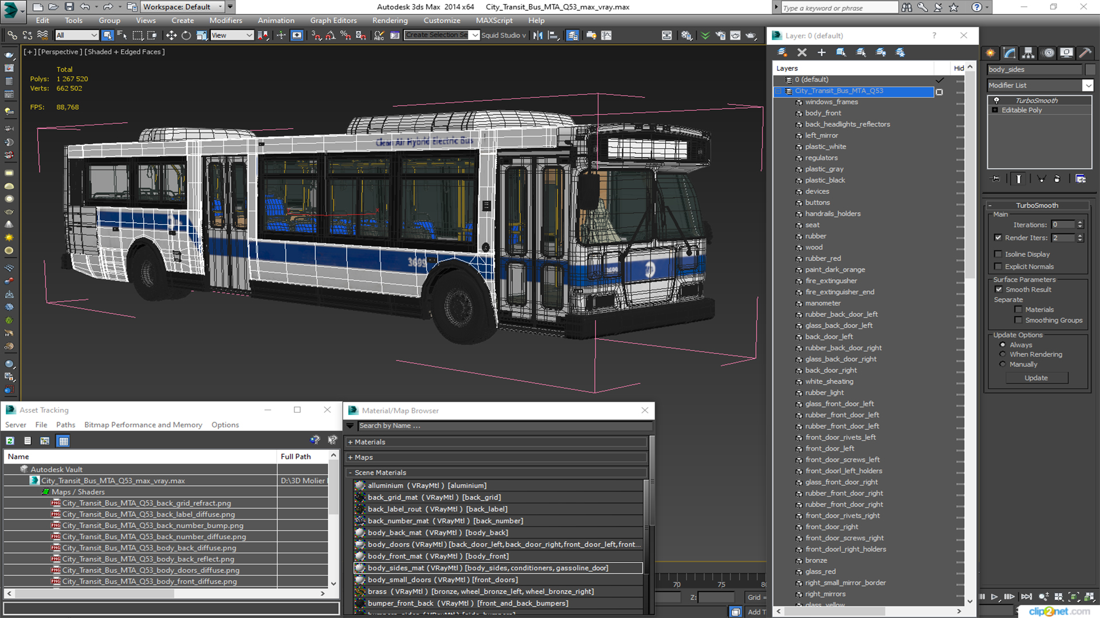This screenshot has width=1100, height=618.
Task: Click Add Selected Objects plus icon
Action: 822,53
